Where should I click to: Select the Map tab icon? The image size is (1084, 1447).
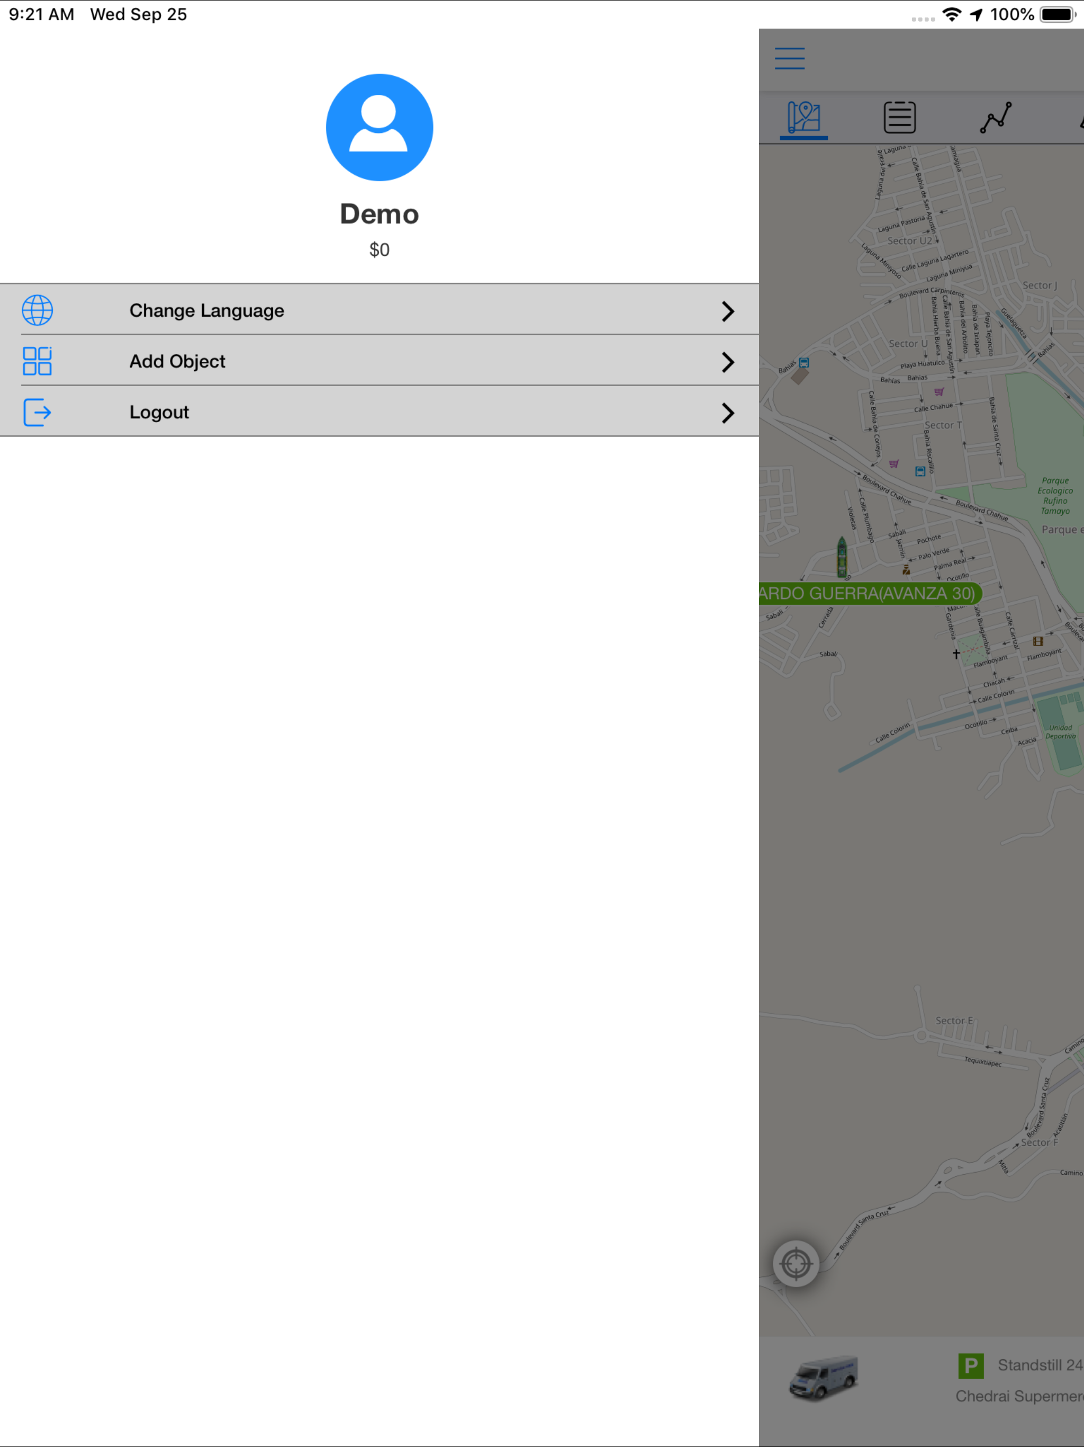(x=803, y=118)
